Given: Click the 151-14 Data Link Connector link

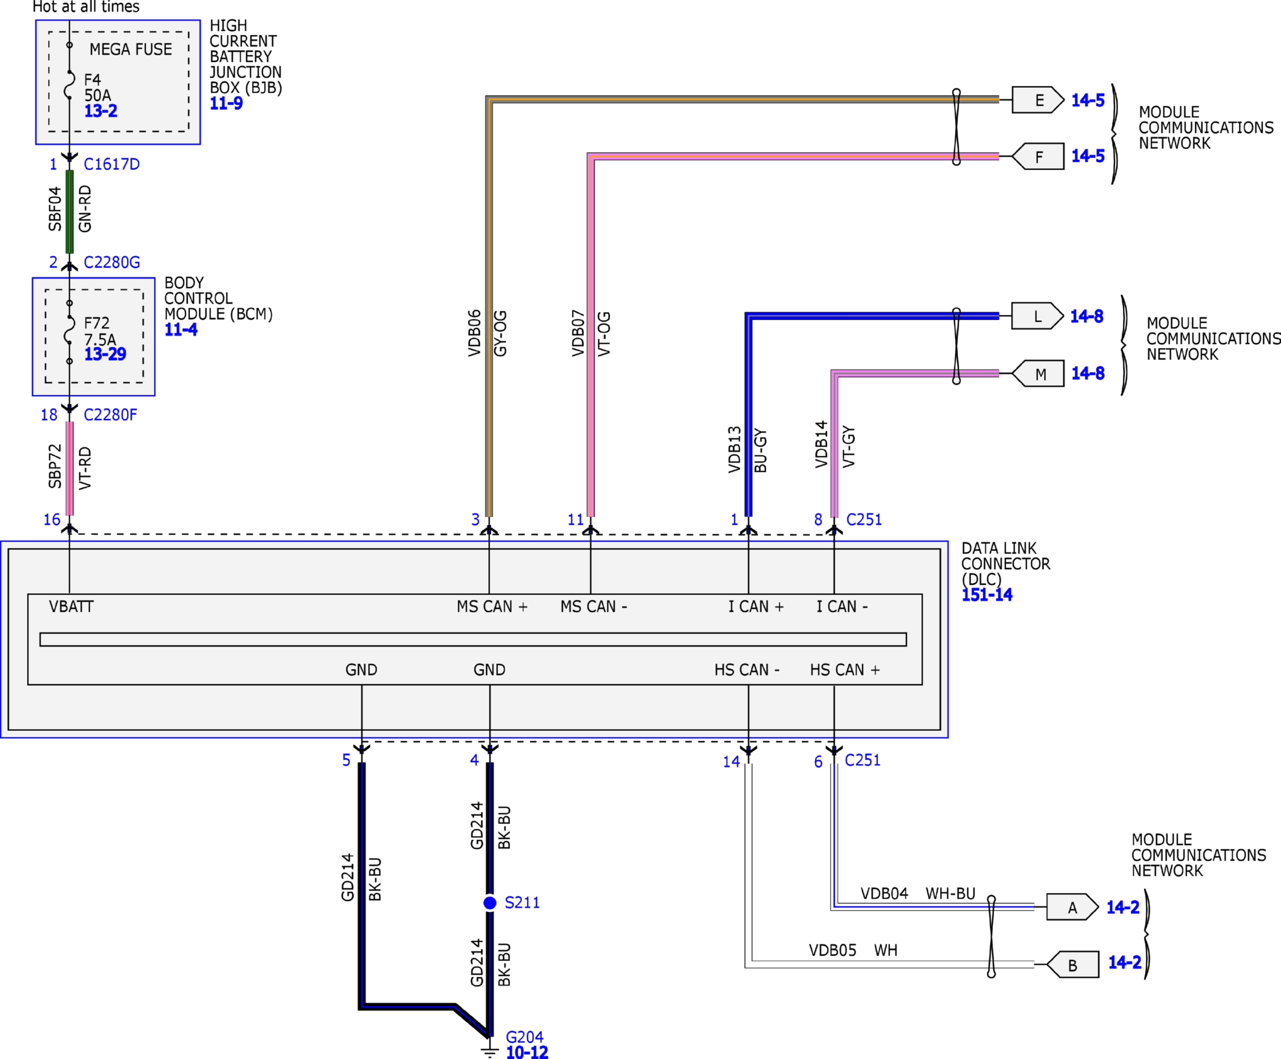Looking at the screenshot, I should (986, 594).
